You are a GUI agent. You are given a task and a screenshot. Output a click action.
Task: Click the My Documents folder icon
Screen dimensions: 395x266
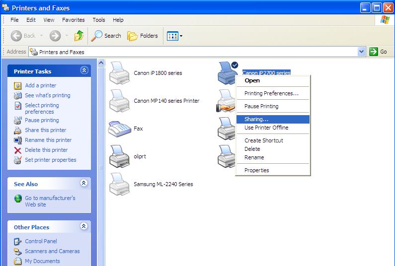[17, 261]
